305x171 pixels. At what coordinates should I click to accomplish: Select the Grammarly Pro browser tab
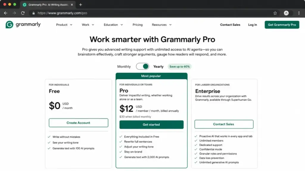pos(48,5)
